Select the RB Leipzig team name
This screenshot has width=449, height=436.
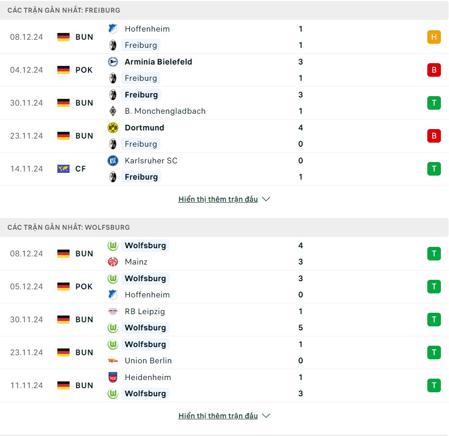pyautogui.click(x=145, y=311)
